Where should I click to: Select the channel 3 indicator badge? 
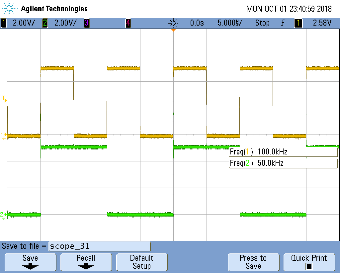(87, 23)
